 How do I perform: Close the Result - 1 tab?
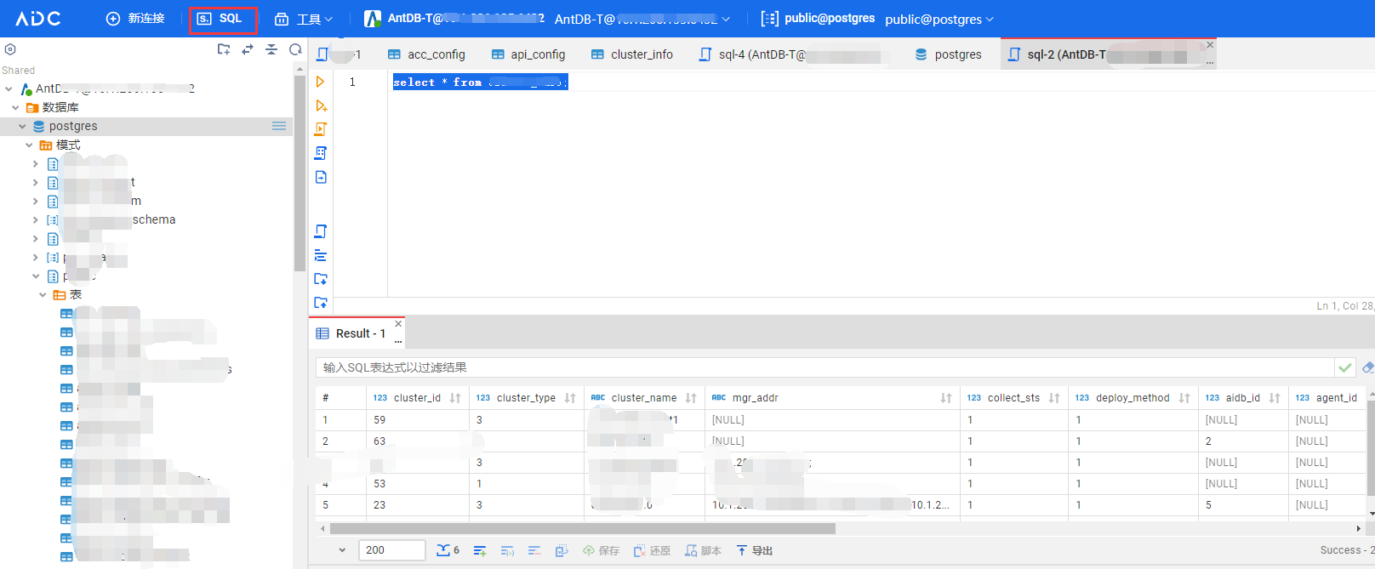[x=398, y=324]
